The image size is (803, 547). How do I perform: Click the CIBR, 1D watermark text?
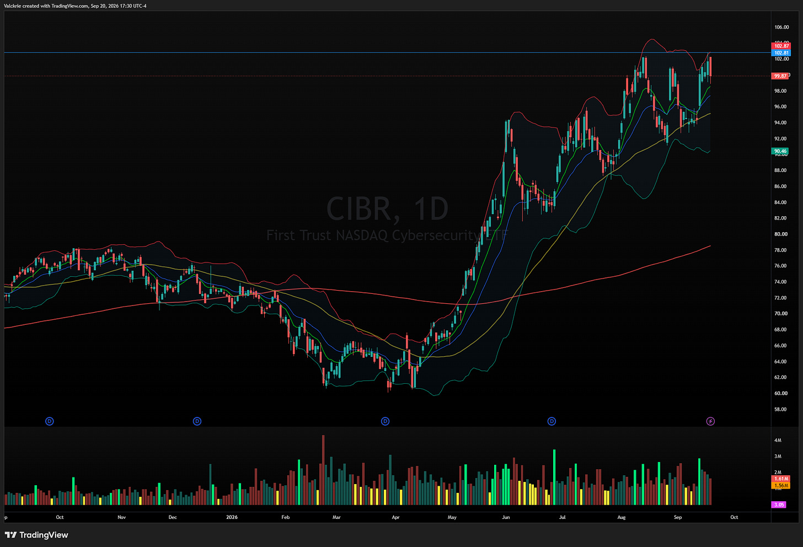point(387,208)
